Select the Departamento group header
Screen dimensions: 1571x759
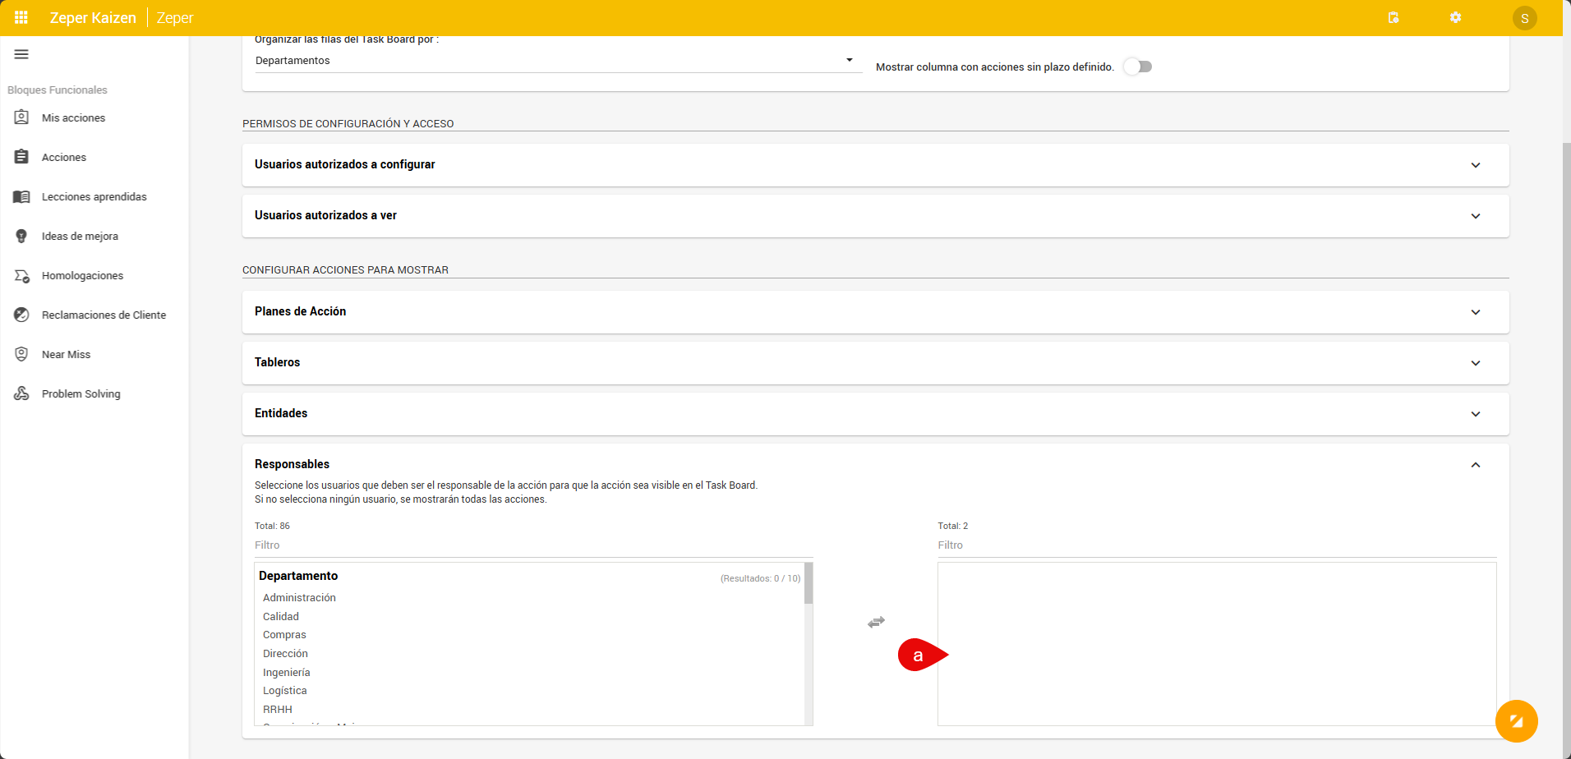pyautogui.click(x=298, y=576)
